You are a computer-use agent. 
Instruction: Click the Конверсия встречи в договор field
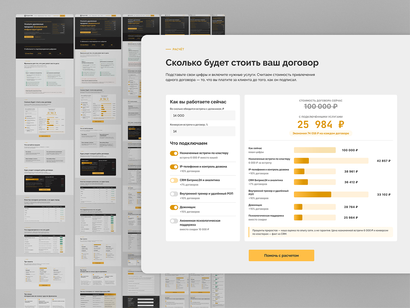pos(203,131)
